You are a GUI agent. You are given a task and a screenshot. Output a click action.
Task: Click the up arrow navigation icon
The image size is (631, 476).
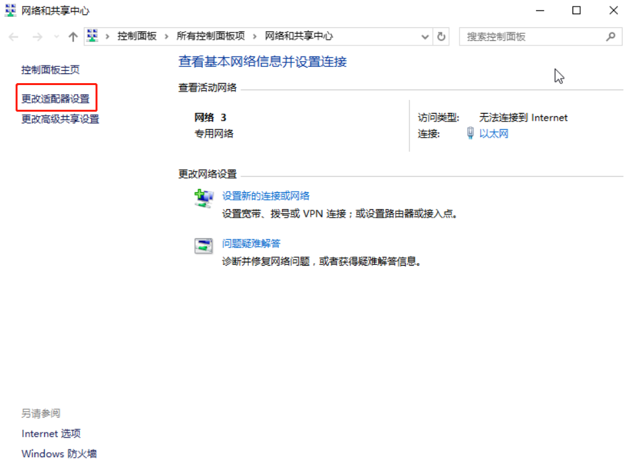coord(72,36)
